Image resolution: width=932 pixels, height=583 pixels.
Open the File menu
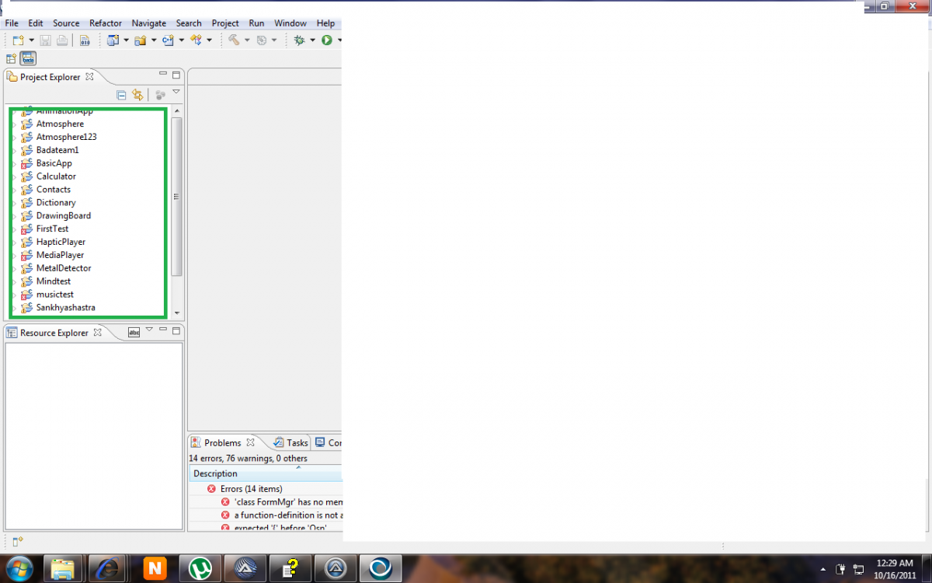tap(12, 23)
